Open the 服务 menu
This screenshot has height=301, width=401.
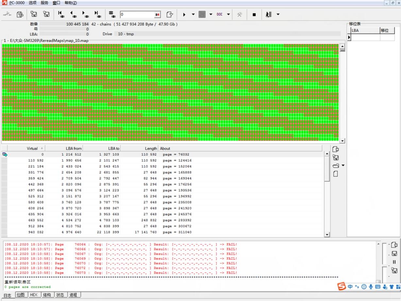pos(44,3)
